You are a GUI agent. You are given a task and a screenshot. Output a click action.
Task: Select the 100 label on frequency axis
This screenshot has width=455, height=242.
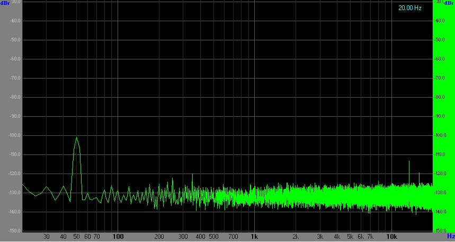tap(118, 237)
